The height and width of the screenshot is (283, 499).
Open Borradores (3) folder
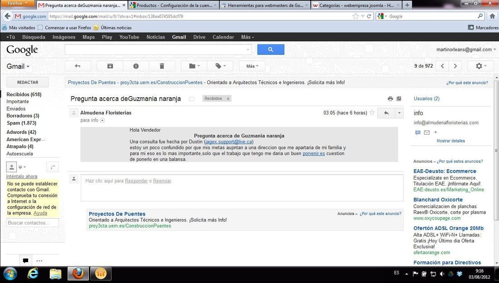(x=23, y=116)
